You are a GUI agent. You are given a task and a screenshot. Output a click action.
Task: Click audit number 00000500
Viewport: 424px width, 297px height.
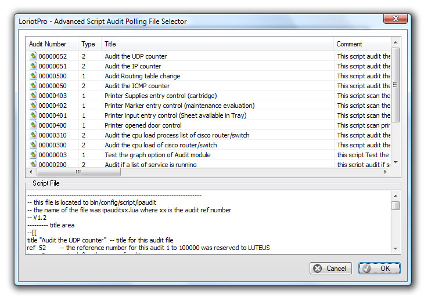[x=52, y=76]
